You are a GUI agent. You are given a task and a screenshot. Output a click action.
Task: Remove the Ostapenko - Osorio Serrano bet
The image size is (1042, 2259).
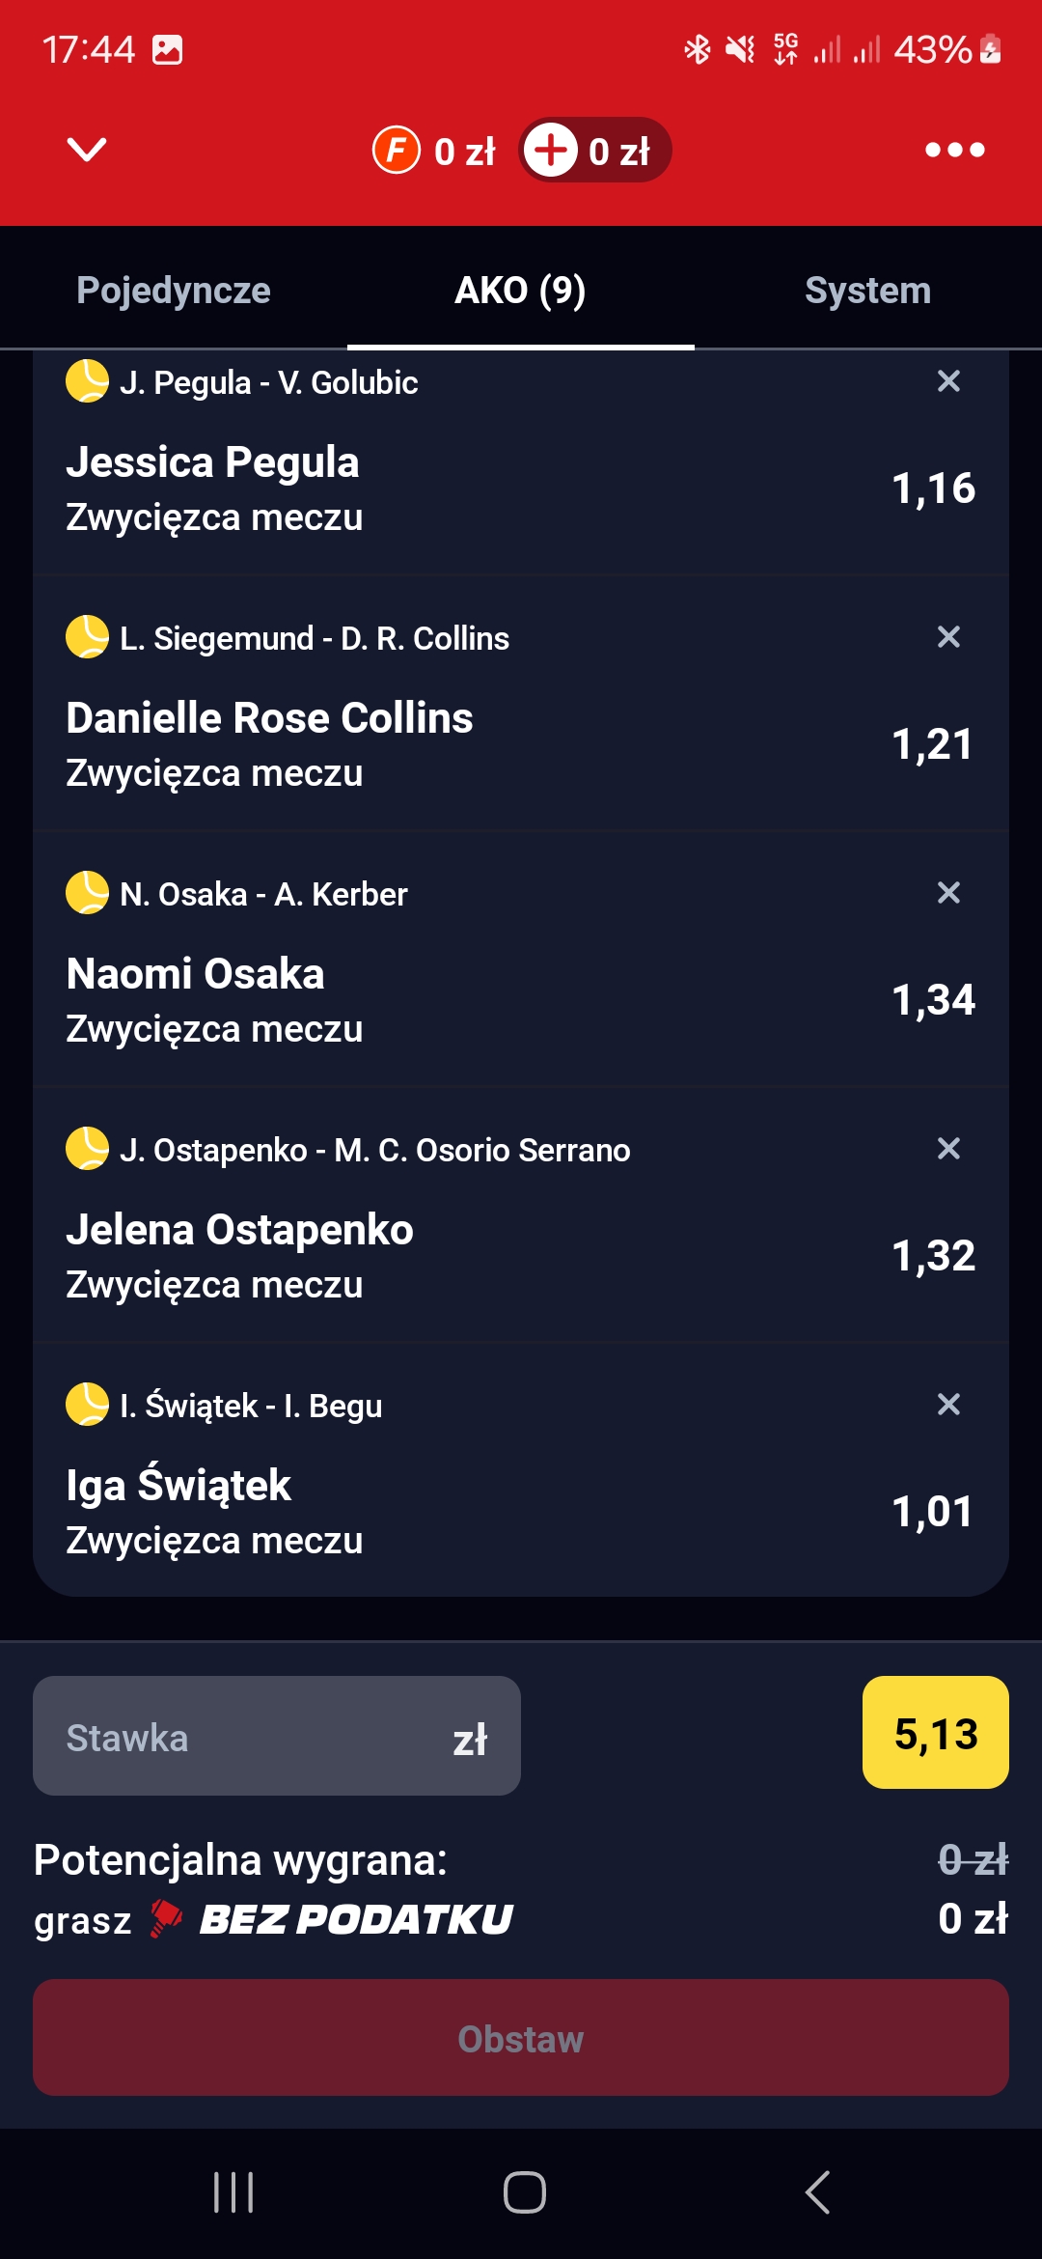948,1149
